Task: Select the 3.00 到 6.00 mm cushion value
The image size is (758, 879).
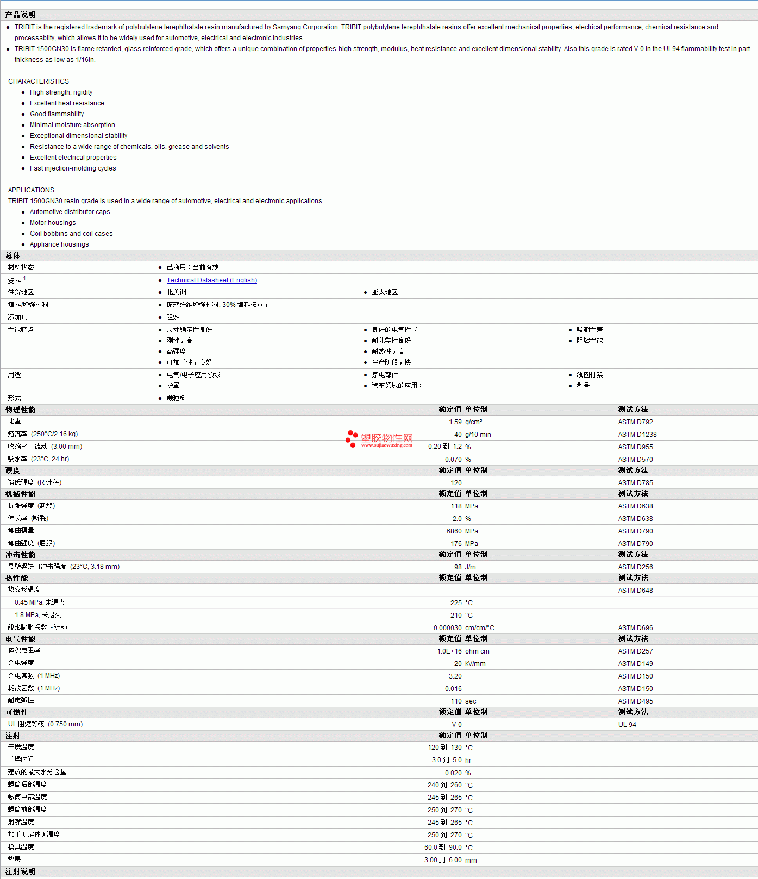Action: coord(450,860)
